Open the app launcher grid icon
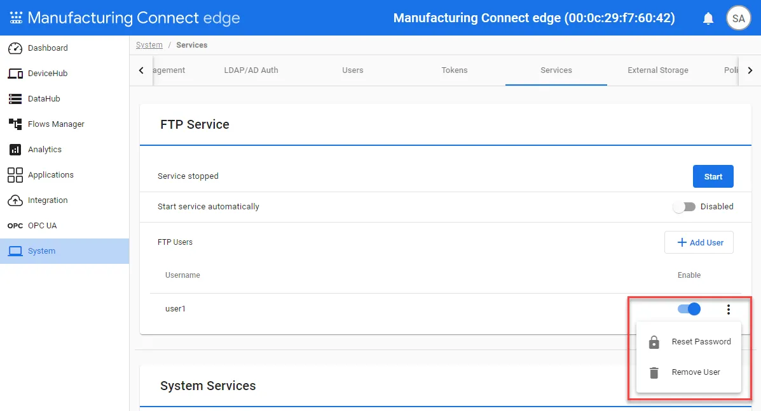 pos(16,18)
